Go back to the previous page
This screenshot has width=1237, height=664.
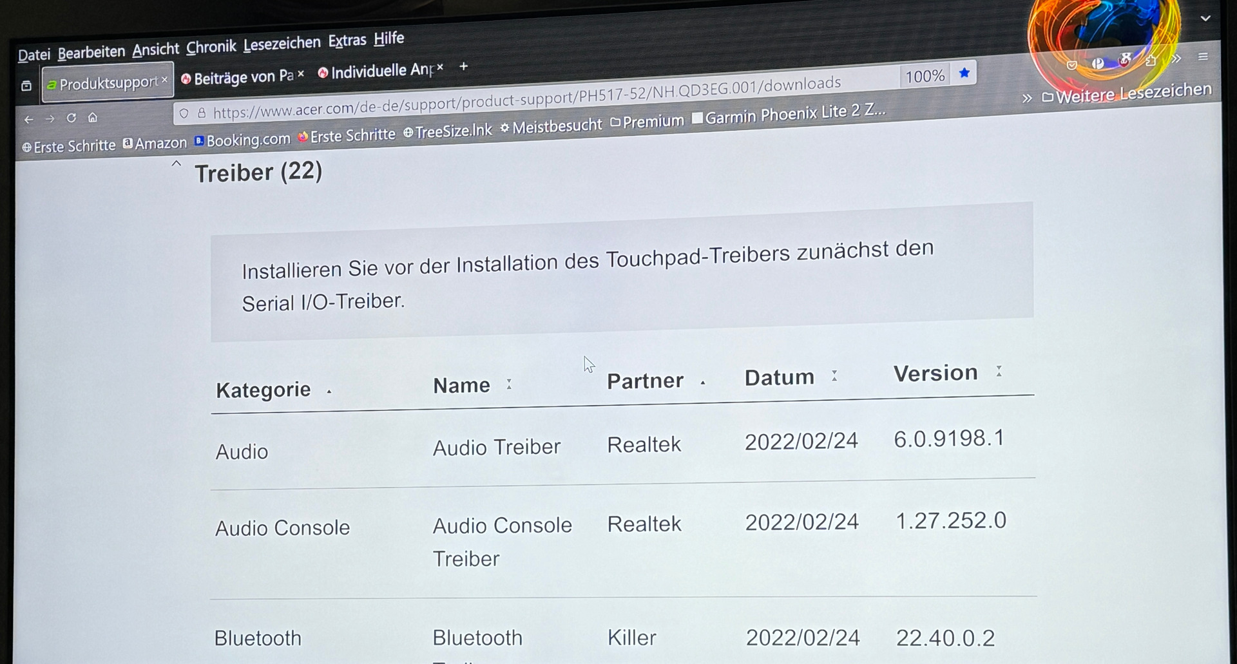pyautogui.click(x=28, y=119)
